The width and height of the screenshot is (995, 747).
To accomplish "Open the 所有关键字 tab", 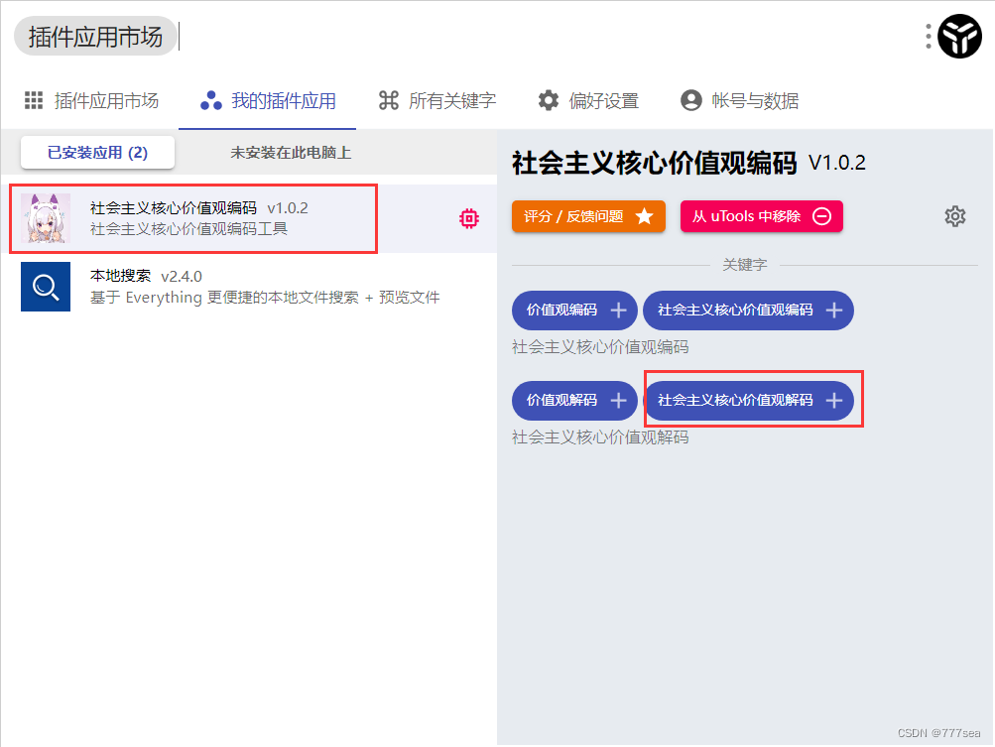I will pyautogui.click(x=437, y=101).
